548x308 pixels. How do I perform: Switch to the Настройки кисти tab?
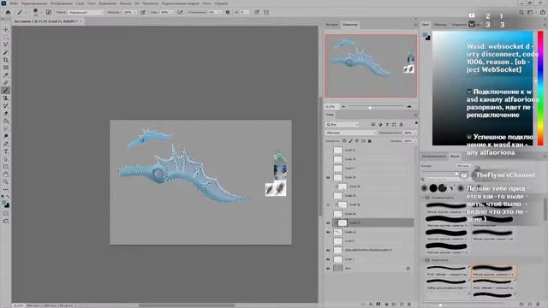pyautogui.click(x=434, y=156)
